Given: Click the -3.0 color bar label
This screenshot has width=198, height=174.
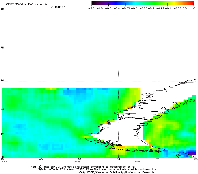Looking at the screenshot, I should 91,9.
